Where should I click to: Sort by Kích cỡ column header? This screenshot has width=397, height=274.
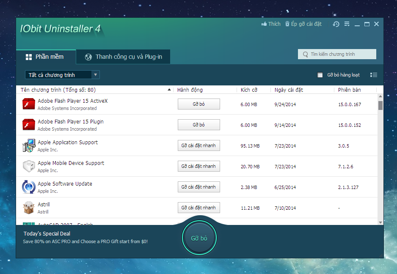pos(249,90)
